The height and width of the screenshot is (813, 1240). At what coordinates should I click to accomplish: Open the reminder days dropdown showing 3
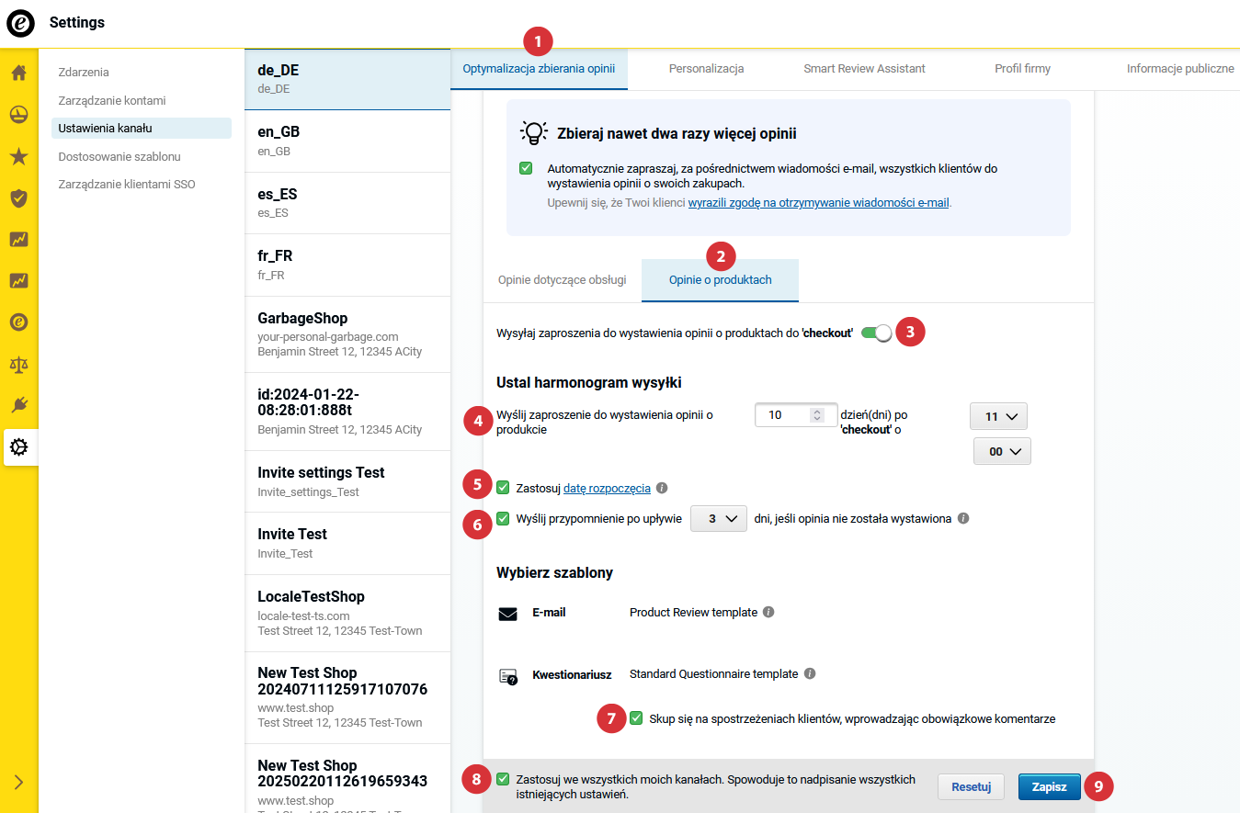(718, 519)
